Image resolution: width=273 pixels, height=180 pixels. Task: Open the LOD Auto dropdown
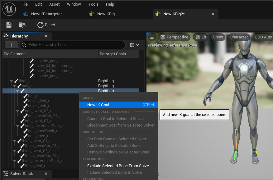click(263, 37)
